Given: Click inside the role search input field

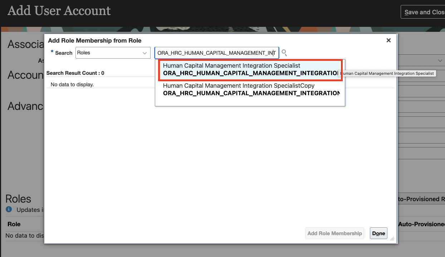Looking at the screenshot, I should point(216,53).
